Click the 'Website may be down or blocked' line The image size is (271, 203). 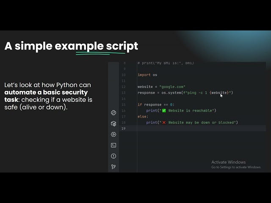[192, 123]
